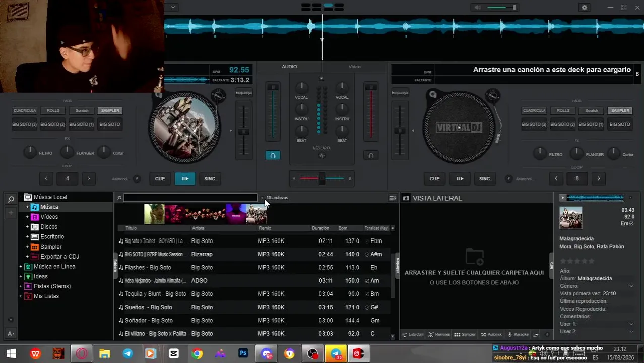Image resolution: width=644 pixels, height=363 pixels.
Task: Sort tracks by the Bpm column header
Action: click(x=343, y=228)
